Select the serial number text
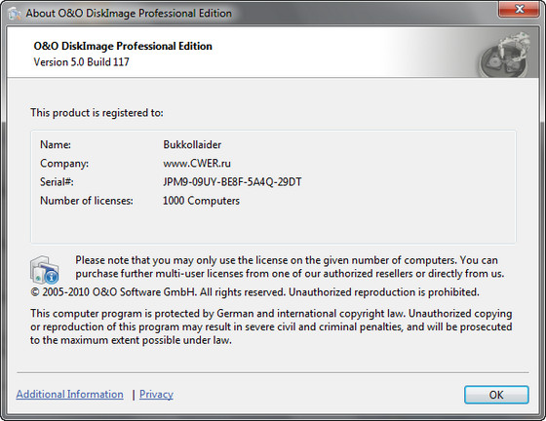Image resolution: width=546 pixels, height=421 pixels. click(232, 181)
